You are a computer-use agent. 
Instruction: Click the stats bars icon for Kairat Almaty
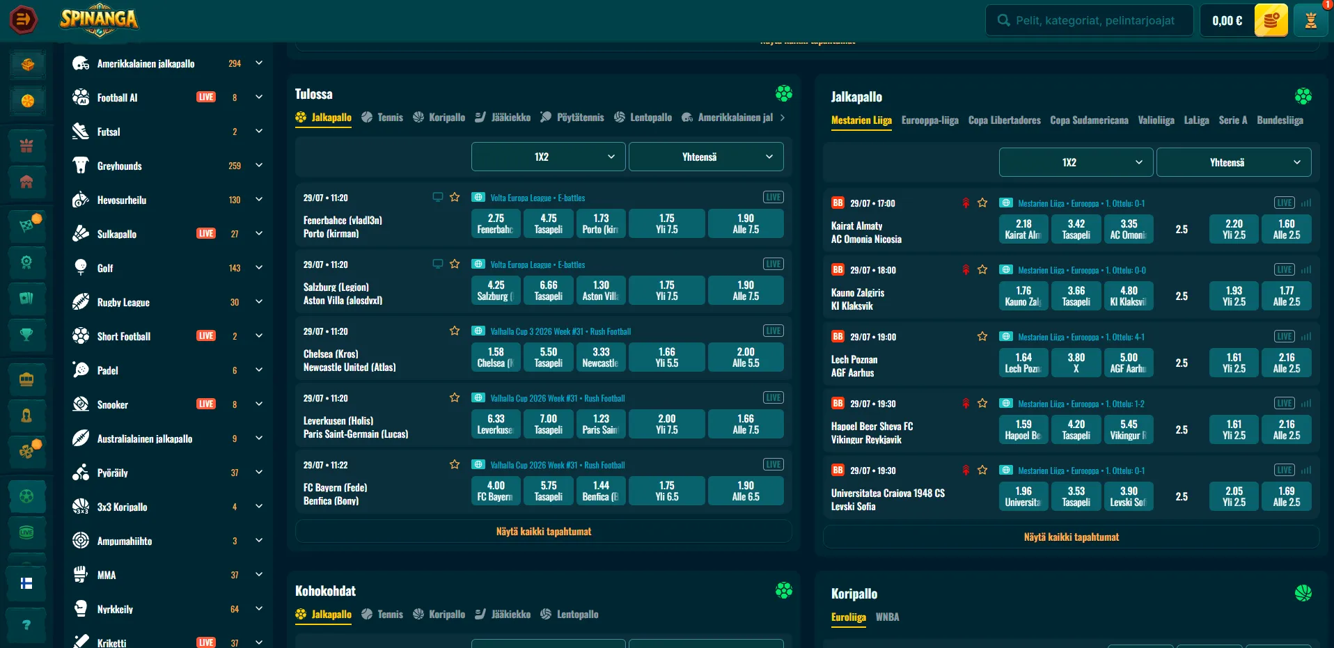pyautogui.click(x=1306, y=203)
